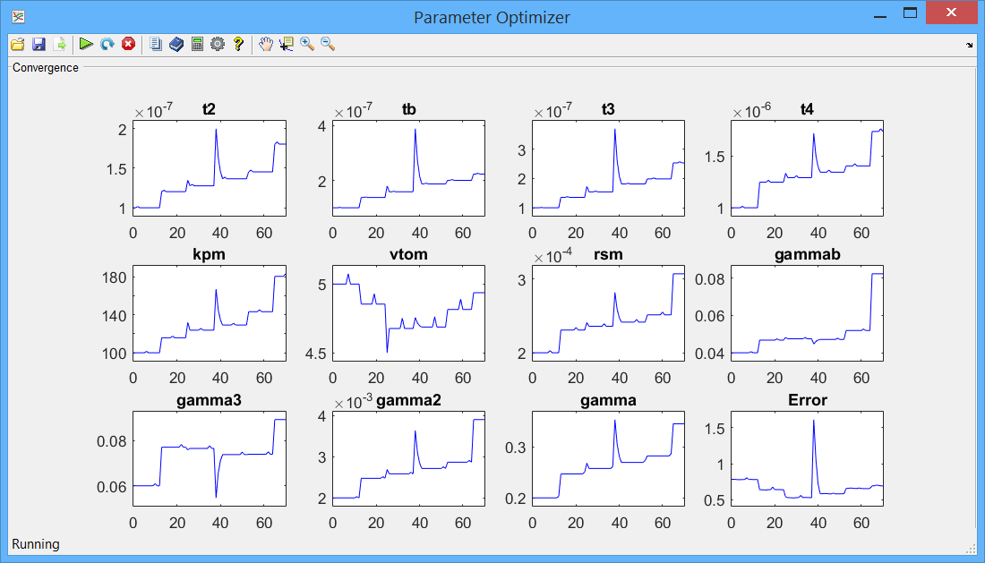Screen dimensions: 985x563
Task: Stop the run with red X icon
Action: coord(128,44)
